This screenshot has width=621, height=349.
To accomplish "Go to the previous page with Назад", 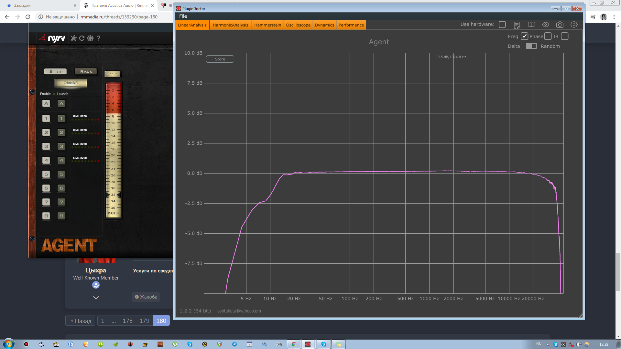I will tap(80, 321).
